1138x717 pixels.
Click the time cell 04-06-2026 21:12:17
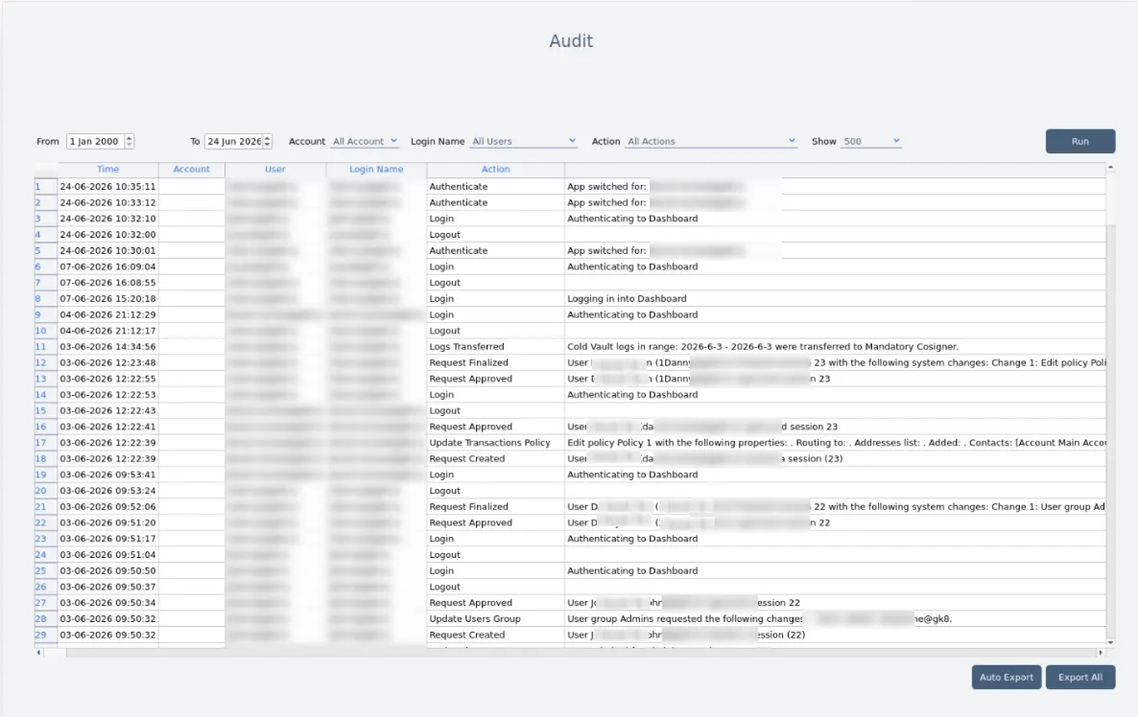click(x=107, y=331)
